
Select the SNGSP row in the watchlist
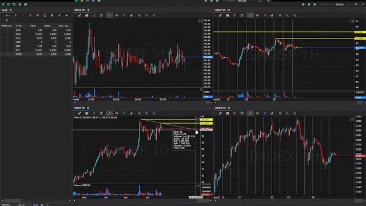36,54
